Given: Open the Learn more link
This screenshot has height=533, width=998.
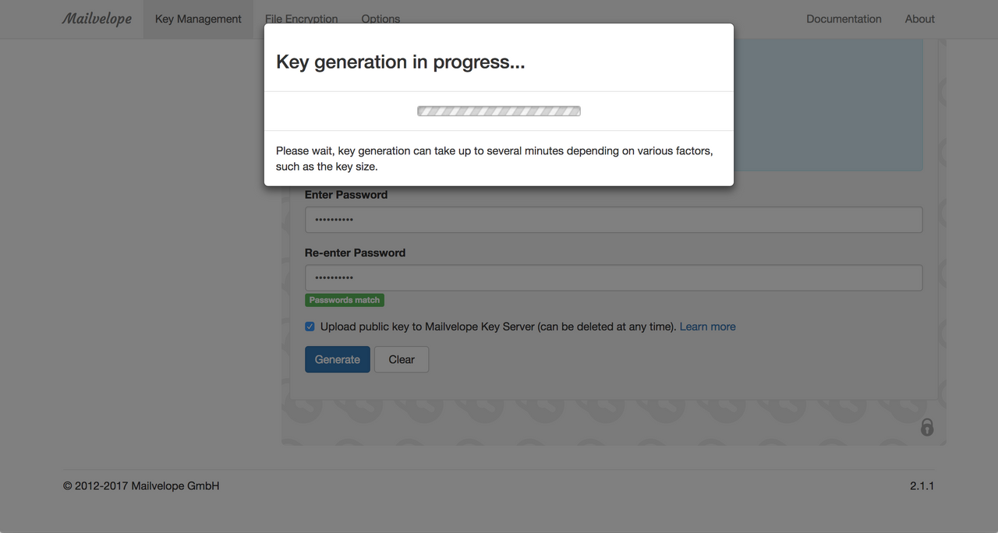Looking at the screenshot, I should 707,326.
